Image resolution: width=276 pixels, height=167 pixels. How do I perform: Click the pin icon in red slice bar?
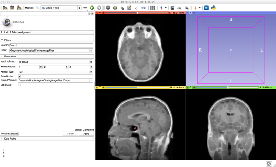click(x=97, y=13)
